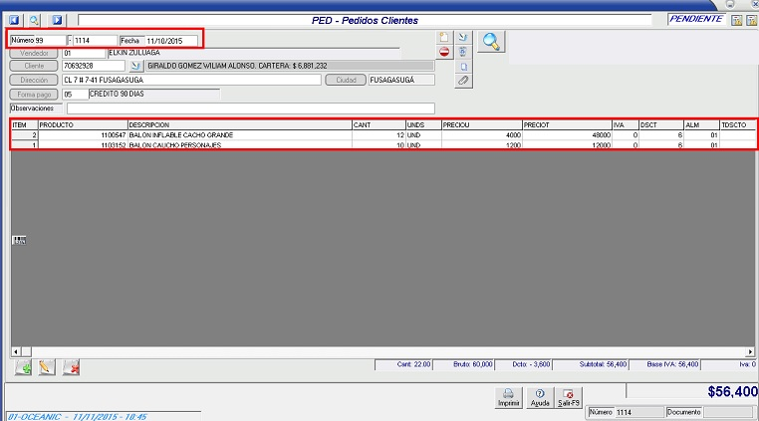
Task: Go to the previous record arrow icon
Action: click(x=14, y=19)
